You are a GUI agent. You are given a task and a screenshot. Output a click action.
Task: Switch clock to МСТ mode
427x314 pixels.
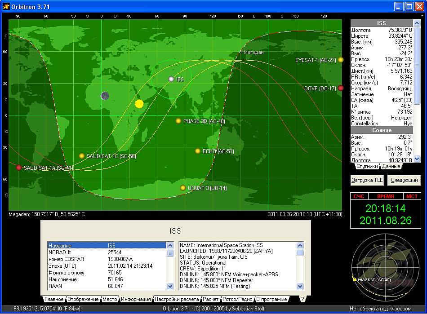pos(412,196)
